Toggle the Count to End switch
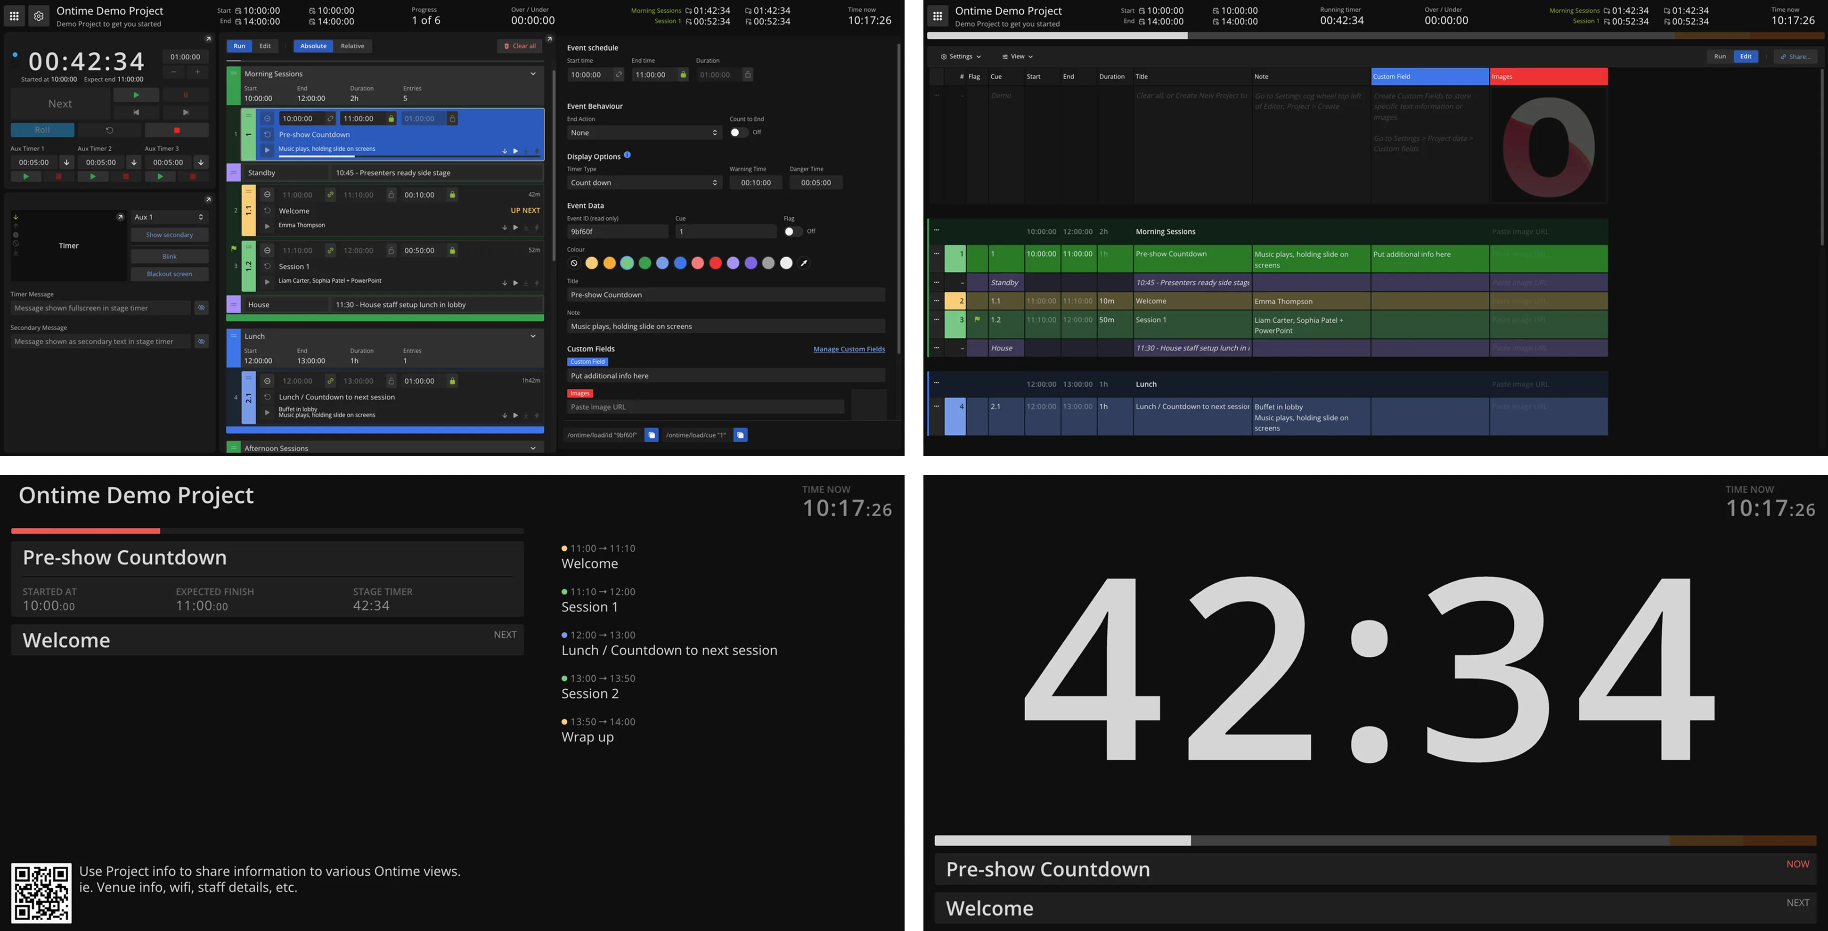The width and height of the screenshot is (1828, 931). [x=739, y=133]
